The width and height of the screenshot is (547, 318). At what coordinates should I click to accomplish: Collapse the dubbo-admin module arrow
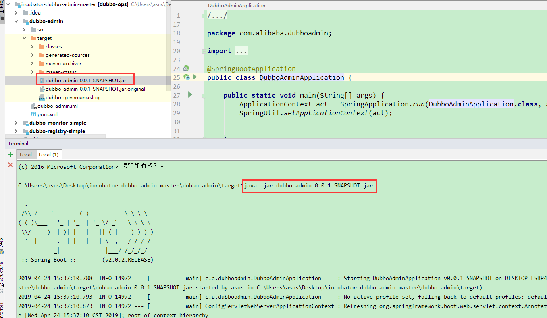tap(17, 21)
